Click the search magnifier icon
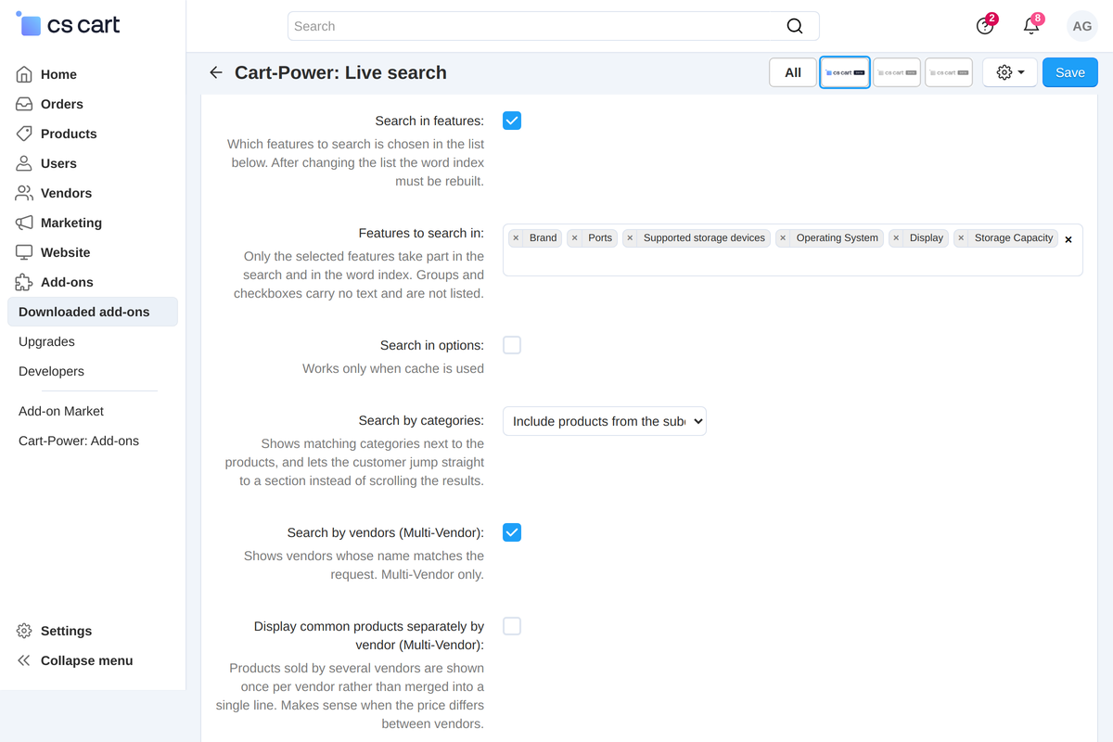Image resolution: width=1113 pixels, height=742 pixels. (795, 26)
